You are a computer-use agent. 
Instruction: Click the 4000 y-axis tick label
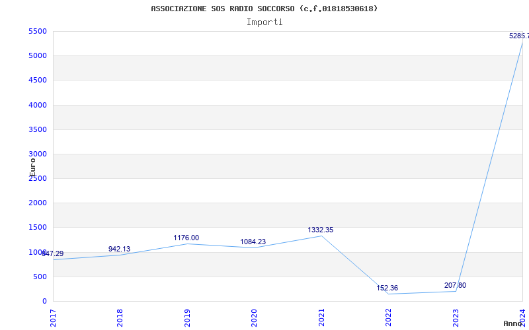pyautogui.click(x=38, y=106)
